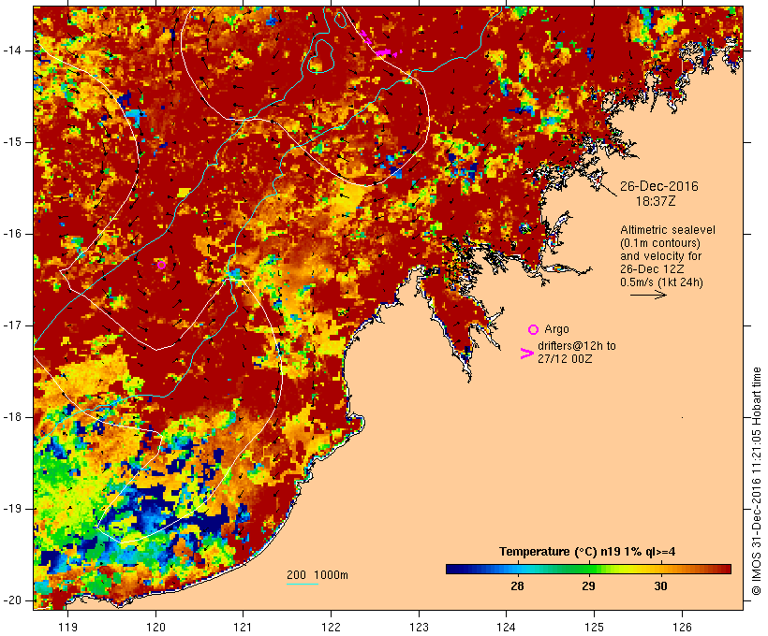Click the magenta drifter track near 122.5°E, 14°S

coord(385,51)
